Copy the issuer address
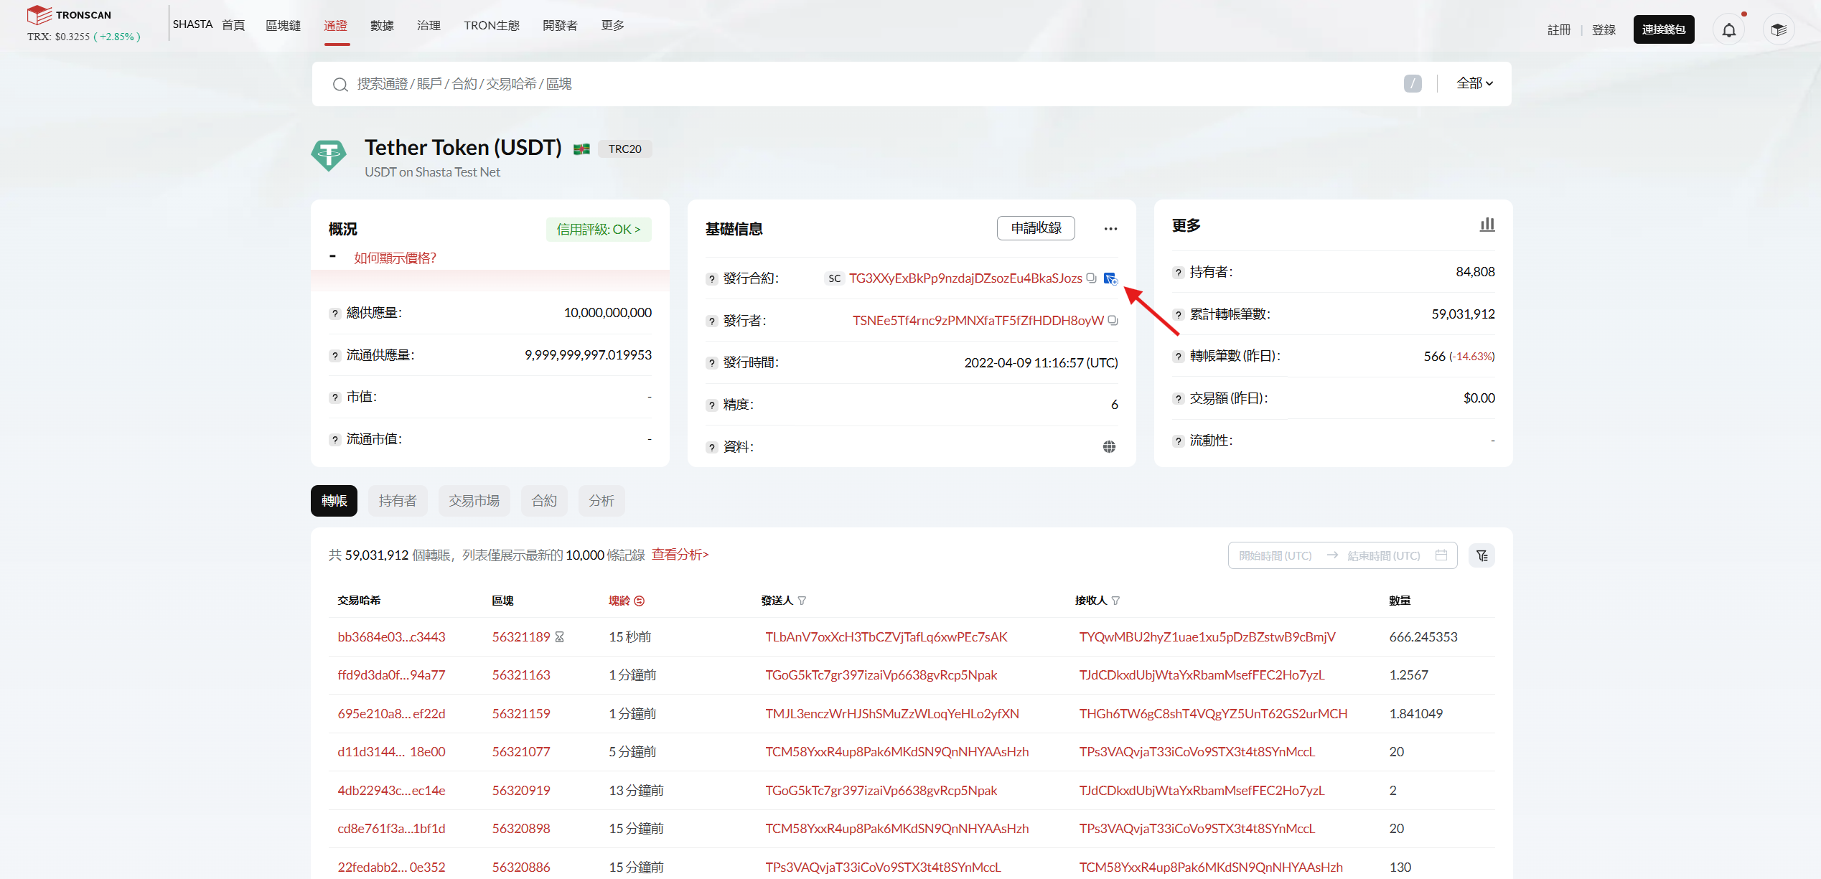 click(1113, 320)
